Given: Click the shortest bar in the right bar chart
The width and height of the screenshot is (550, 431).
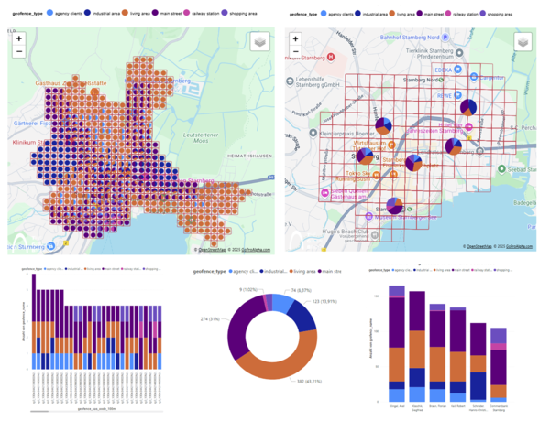Looking at the screenshot, I should [498, 366].
